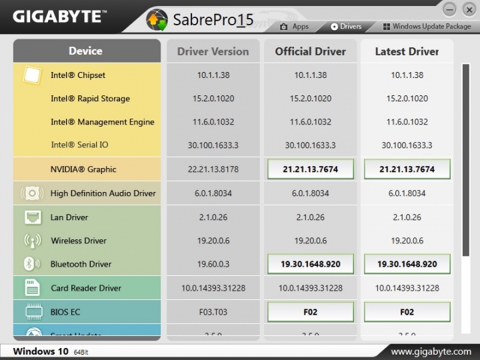Image resolution: width=480 pixels, height=360 pixels.
Task: Click installed NVIDIA version 22.21.13.8178
Action: (213, 169)
